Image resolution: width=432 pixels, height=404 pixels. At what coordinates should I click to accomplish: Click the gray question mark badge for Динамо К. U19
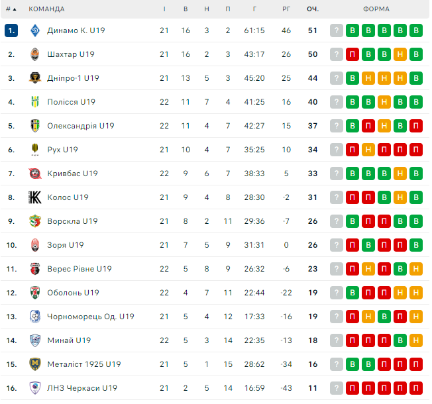(337, 30)
